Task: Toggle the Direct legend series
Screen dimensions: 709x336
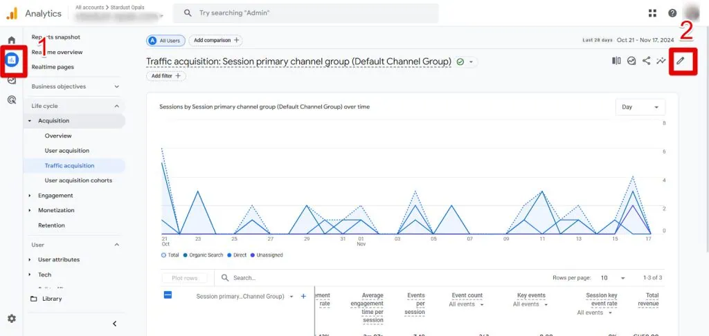Action: 236,255
